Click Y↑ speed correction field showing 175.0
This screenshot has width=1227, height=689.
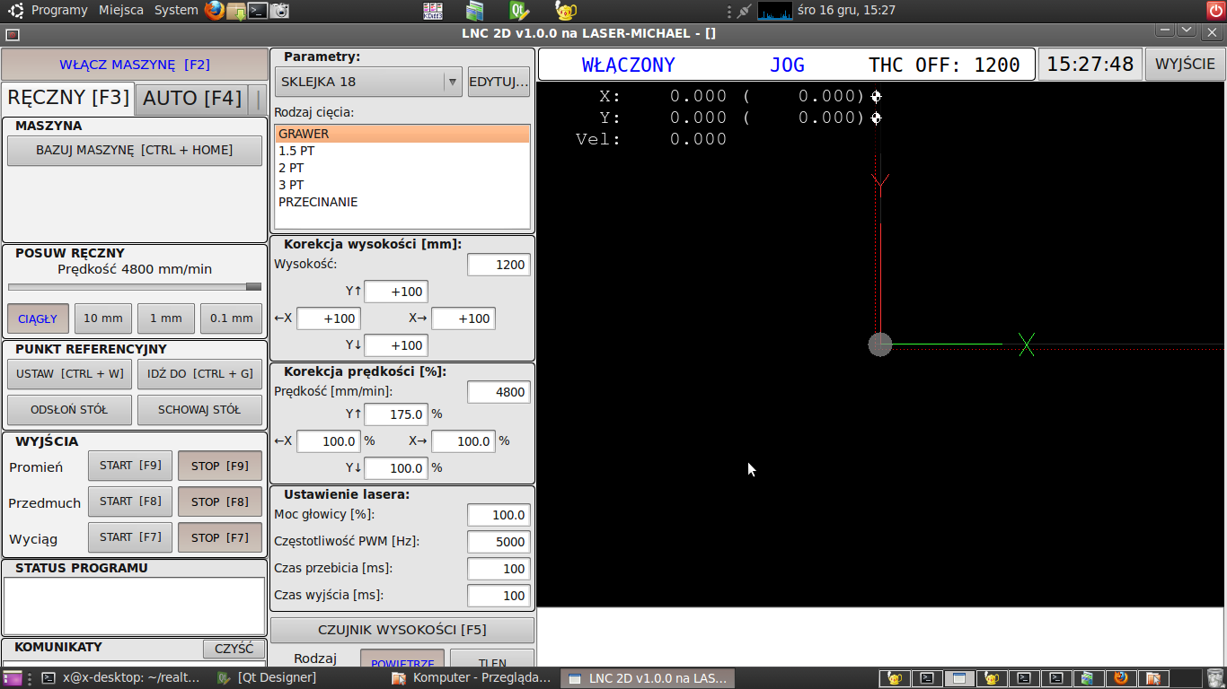(x=396, y=414)
